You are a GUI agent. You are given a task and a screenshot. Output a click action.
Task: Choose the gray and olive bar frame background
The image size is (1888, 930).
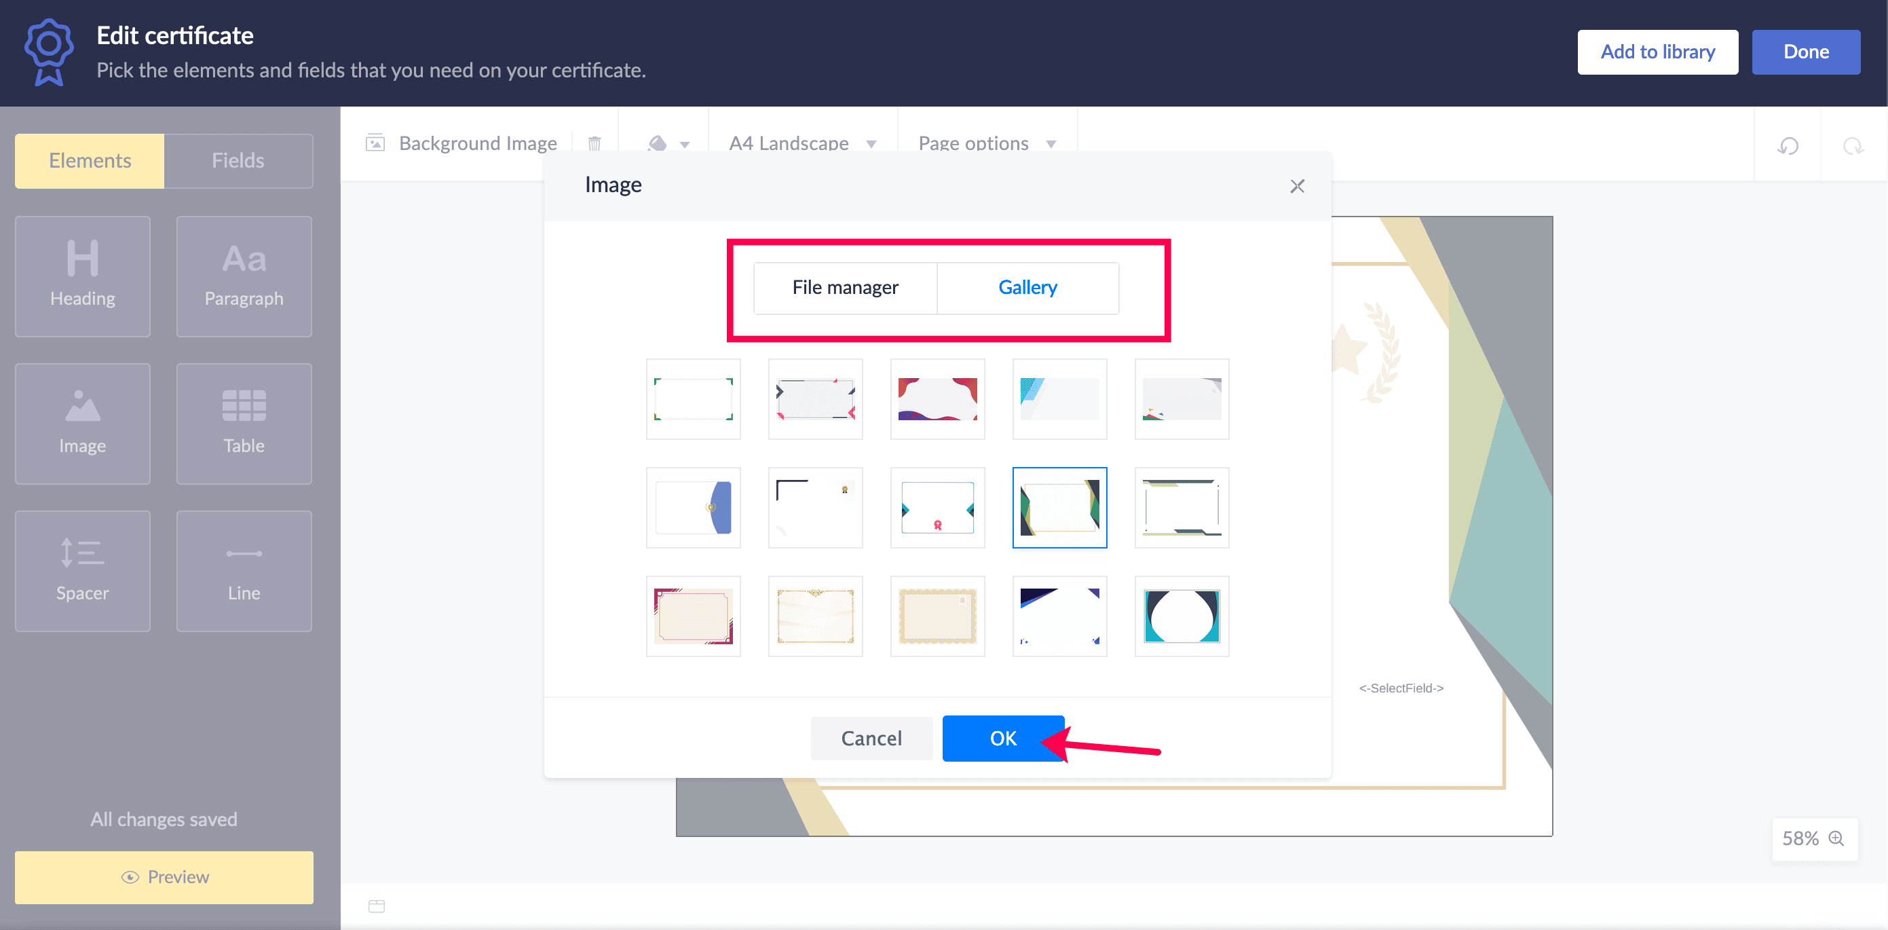coord(1182,508)
